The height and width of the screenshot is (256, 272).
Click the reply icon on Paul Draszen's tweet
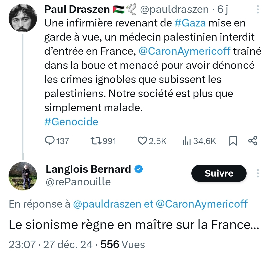[x=50, y=141]
